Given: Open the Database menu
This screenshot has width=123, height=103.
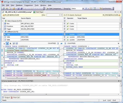Looking at the screenshot, I should coord(19,5).
